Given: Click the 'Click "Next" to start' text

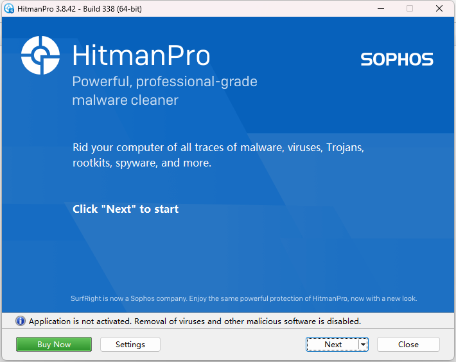Looking at the screenshot, I should (x=126, y=209).
